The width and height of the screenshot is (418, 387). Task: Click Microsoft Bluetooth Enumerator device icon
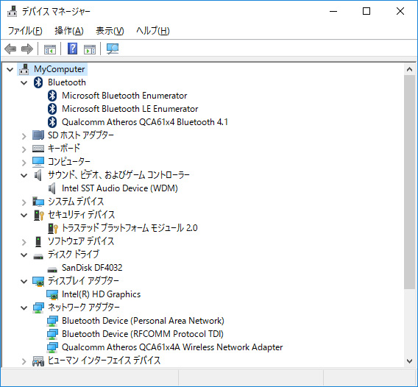click(52, 96)
